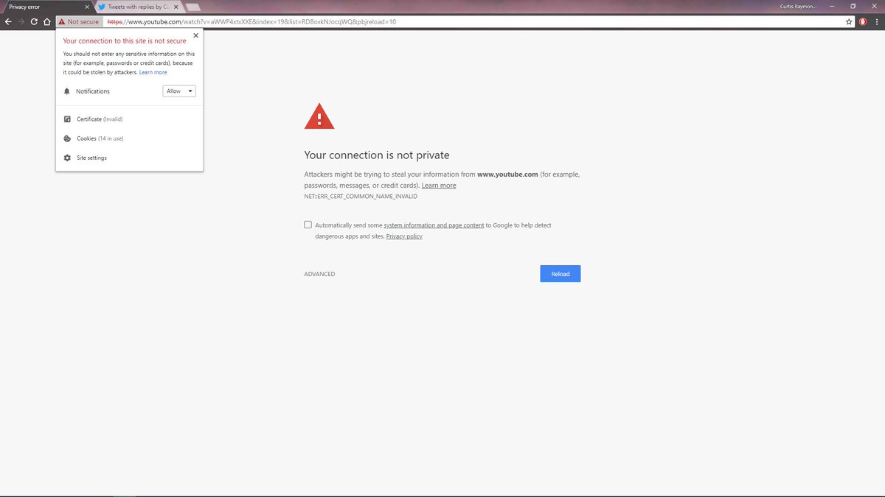
Task: Click the certificate icon in the popup
Action: [67, 119]
